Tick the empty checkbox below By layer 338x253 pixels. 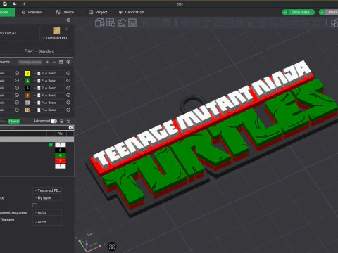tap(35, 205)
